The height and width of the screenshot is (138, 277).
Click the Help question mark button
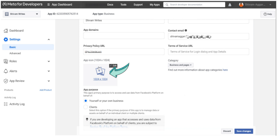pyautogui.click(x=268, y=14)
